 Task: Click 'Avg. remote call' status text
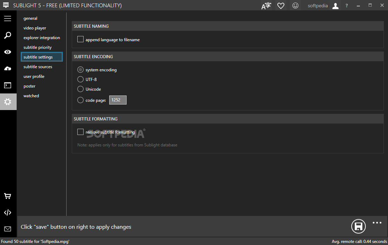click(x=359, y=241)
